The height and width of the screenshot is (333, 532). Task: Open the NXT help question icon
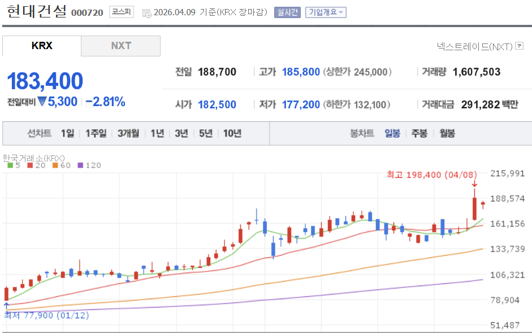[519, 46]
